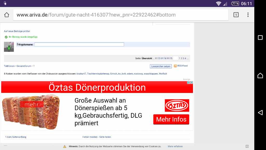Click 'Ihr Beitrag wurde eingefügt' confirmation text
Viewport: 266px width, 150px height.
point(23,37)
